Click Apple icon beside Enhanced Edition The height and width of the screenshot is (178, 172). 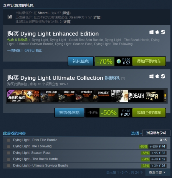(157, 32)
